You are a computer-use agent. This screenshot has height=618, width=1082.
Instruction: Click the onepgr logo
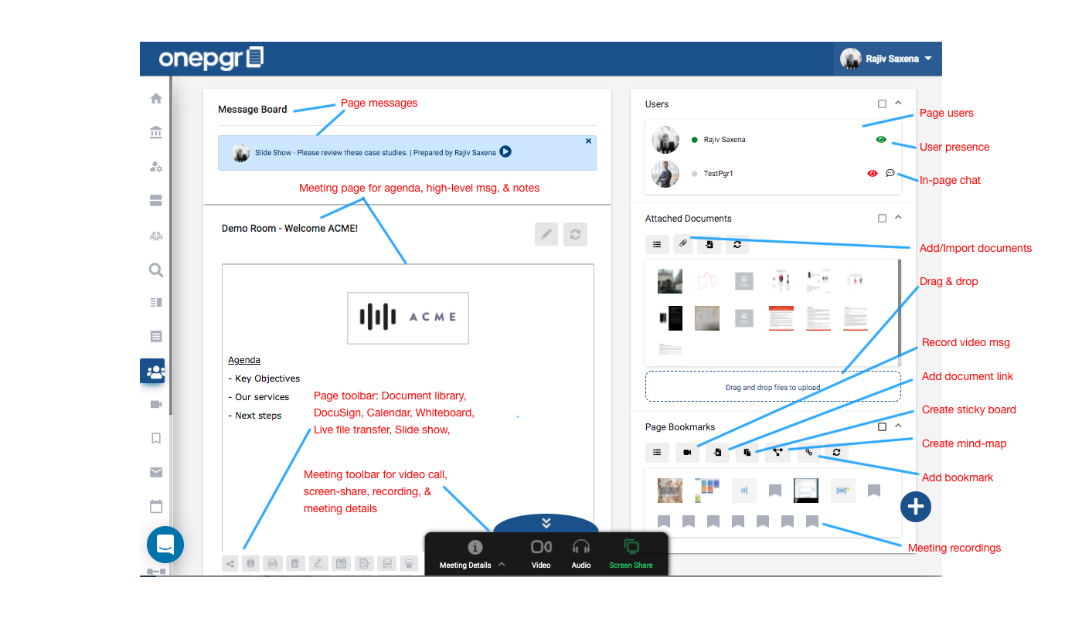[x=211, y=59]
